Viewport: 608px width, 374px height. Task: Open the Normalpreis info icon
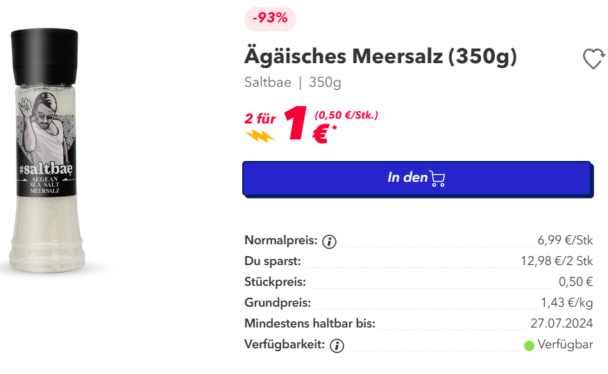pos(329,241)
